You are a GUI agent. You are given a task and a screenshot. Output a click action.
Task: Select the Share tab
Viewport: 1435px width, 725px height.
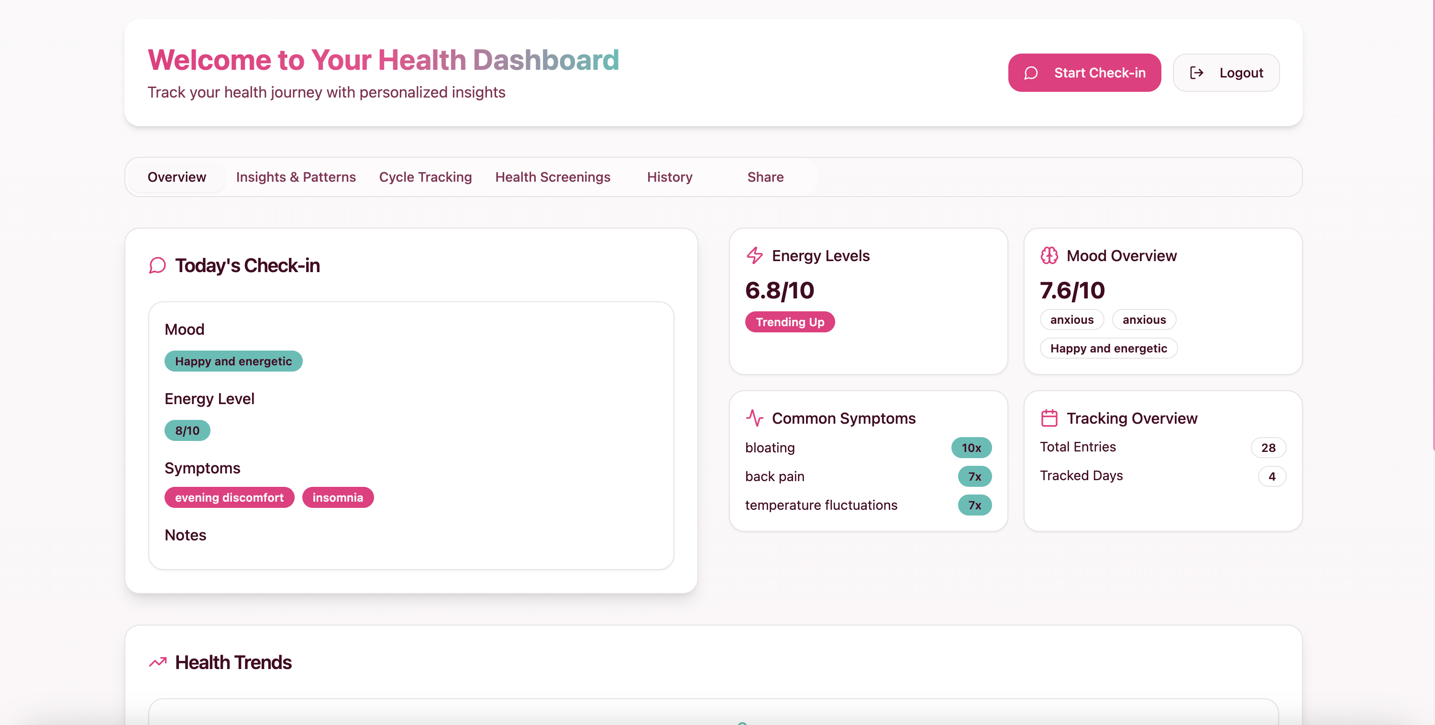pyautogui.click(x=765, y=177)
